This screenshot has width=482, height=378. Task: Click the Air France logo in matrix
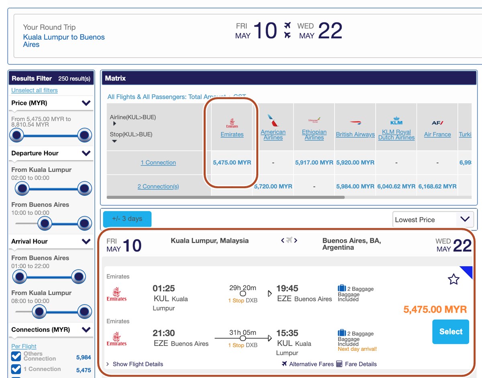pyautogui.click(x=437, y=123)
